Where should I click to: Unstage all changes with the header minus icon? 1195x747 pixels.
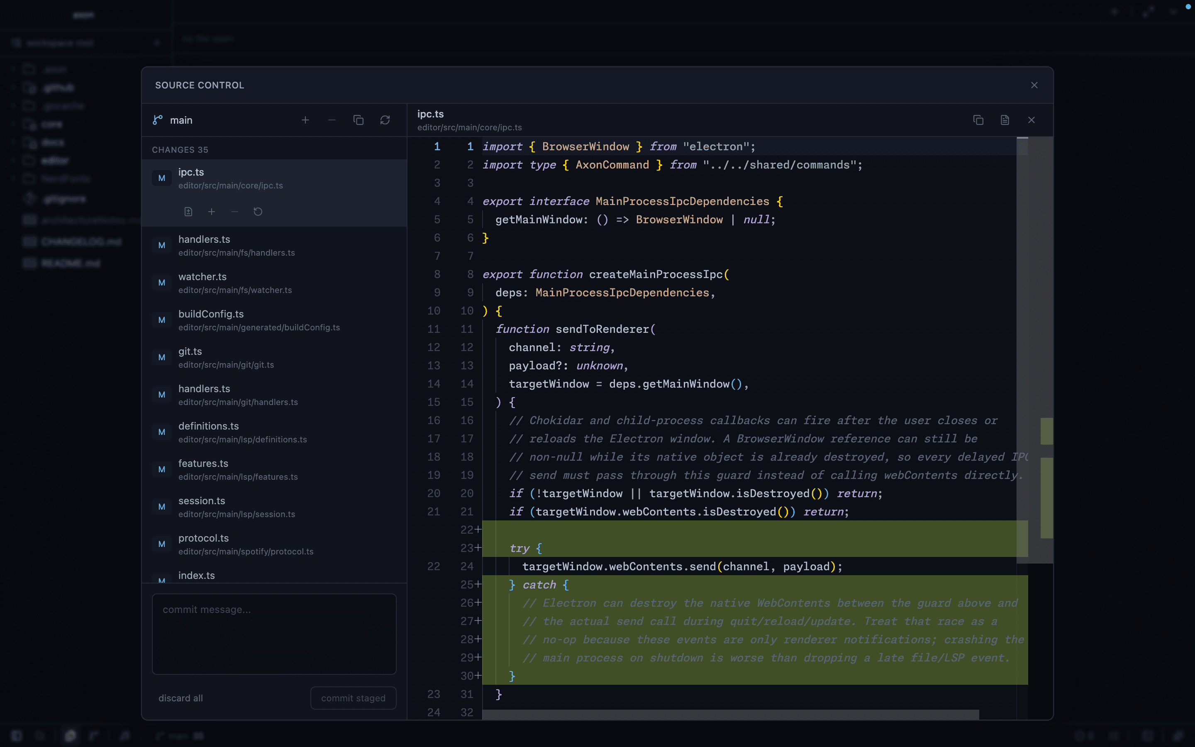coord(332,120)
